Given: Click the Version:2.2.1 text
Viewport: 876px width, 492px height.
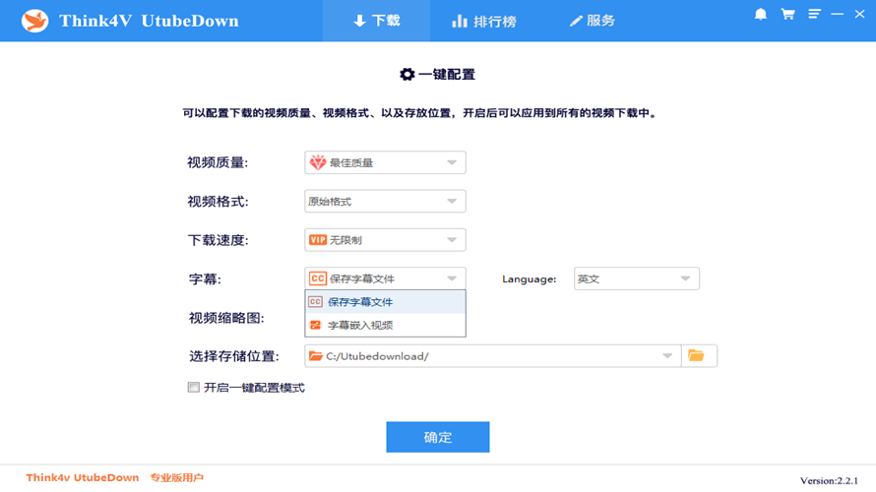Looking at the screenshot, I should click(829, 480).
